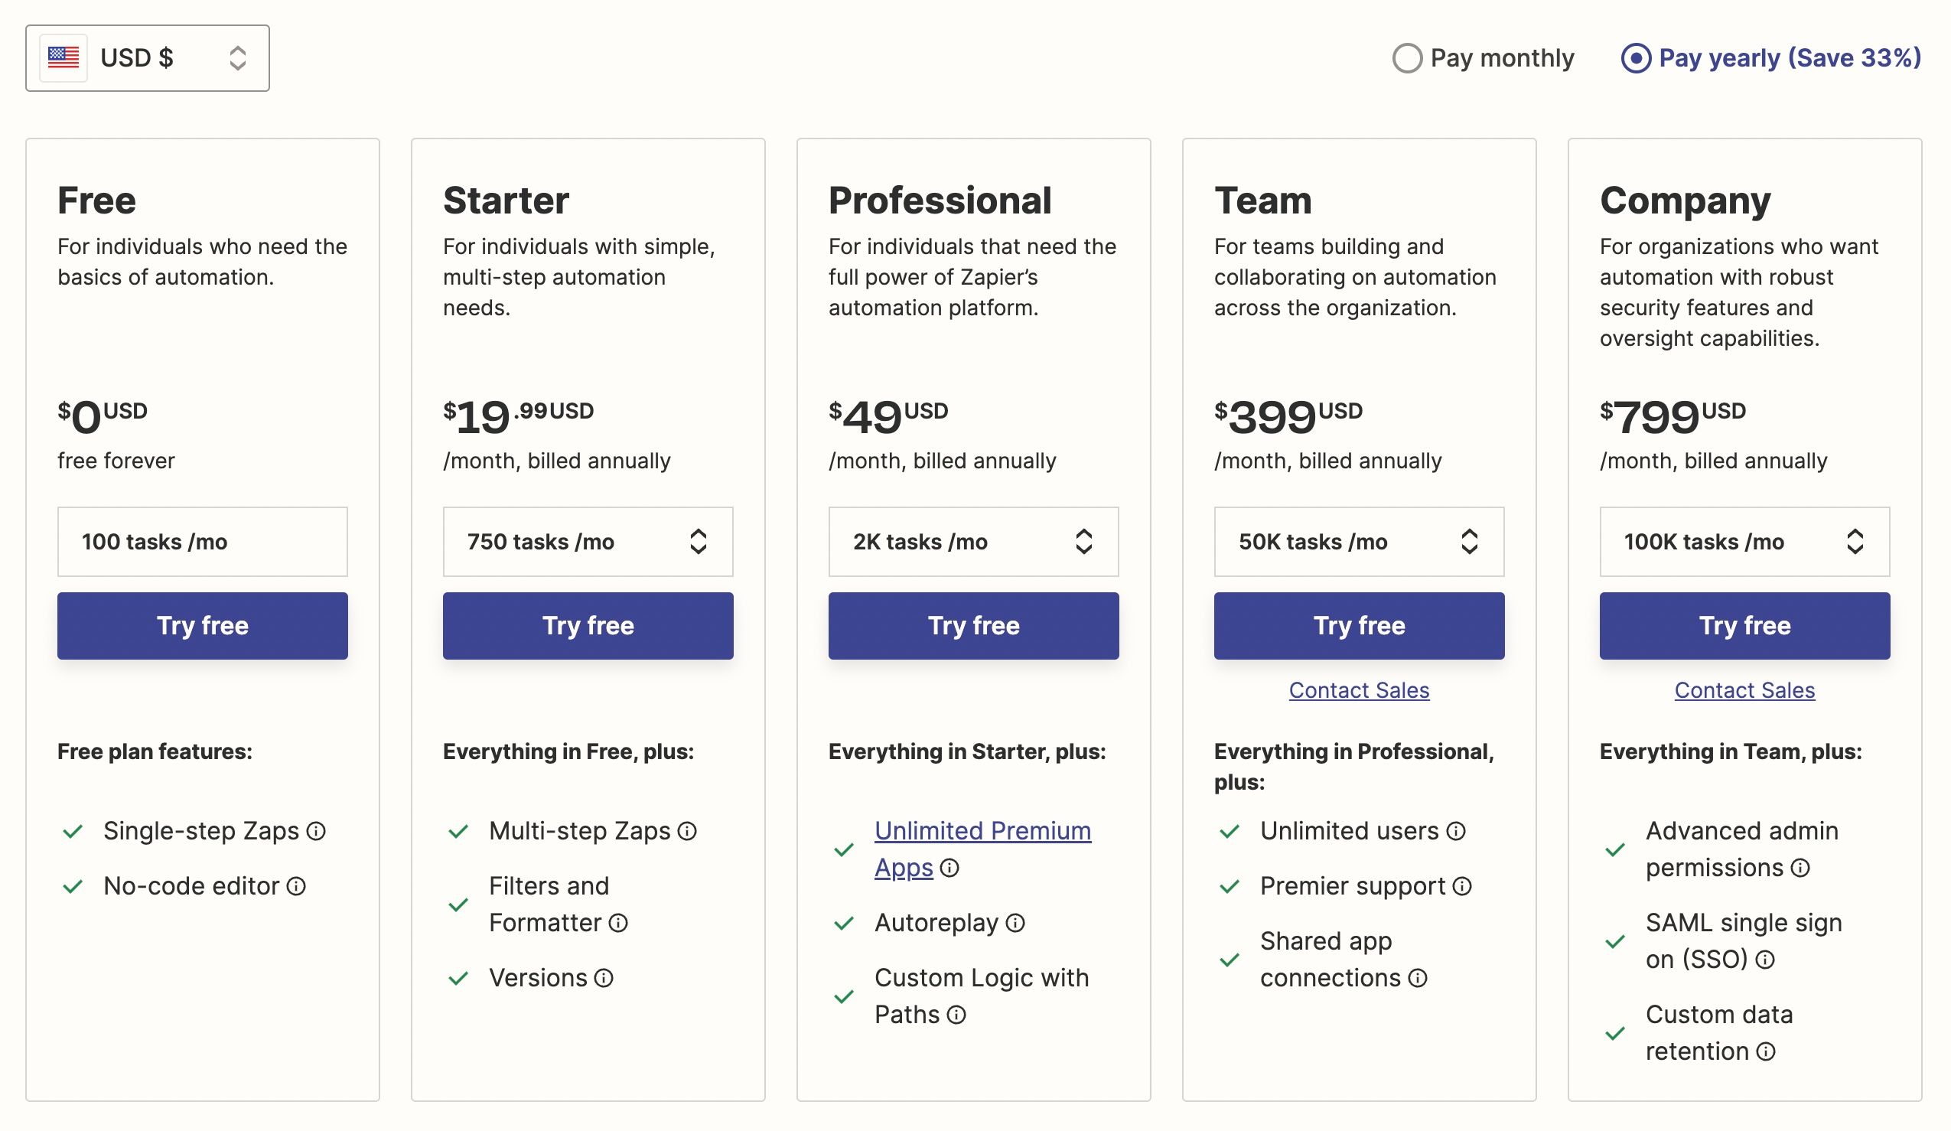Select the Pay monthly billing option
The width and height of the screenshot is (1951, 1131).
click(x=1409, y=57)
